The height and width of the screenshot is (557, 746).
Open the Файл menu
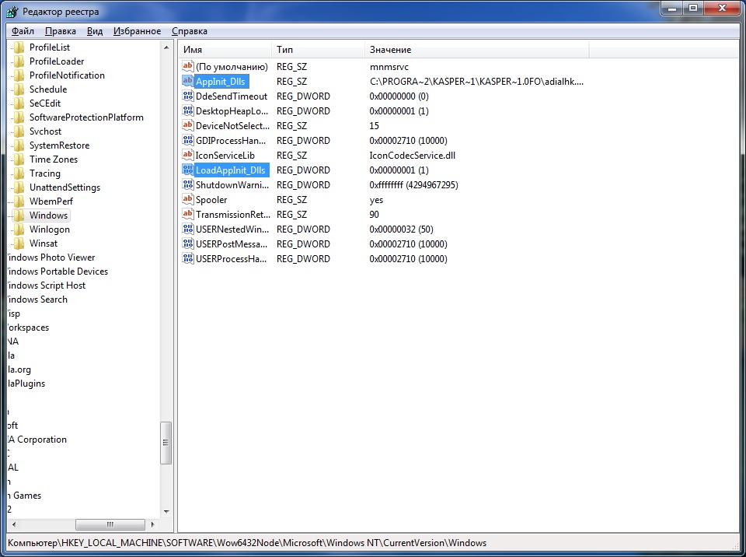click(23, 31)
